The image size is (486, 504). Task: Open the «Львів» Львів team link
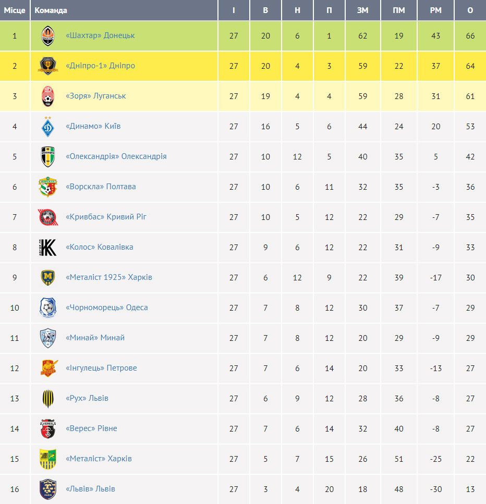(x=90, y=488)
